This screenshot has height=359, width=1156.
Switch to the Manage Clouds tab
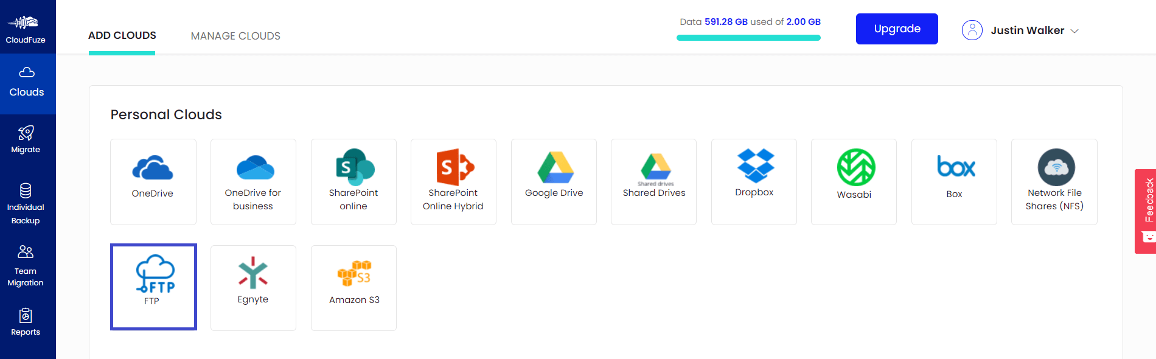pos(235,36)
